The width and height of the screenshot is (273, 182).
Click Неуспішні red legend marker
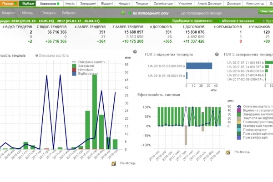click(x=75, y=70)
